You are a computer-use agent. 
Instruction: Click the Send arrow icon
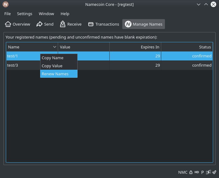[40, 24]
